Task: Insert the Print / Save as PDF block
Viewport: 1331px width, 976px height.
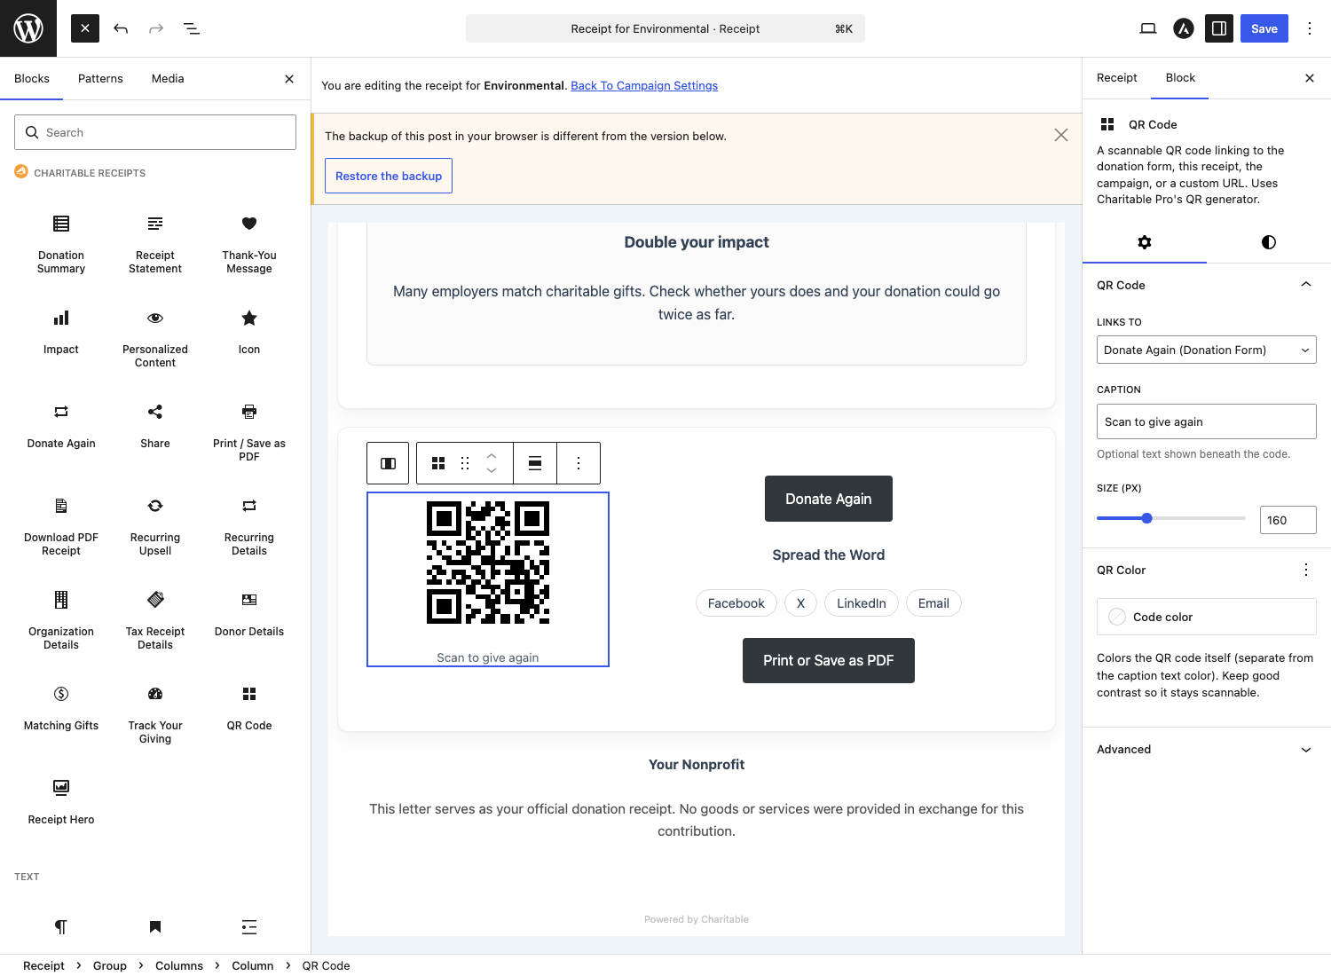Action: [249, 433]
